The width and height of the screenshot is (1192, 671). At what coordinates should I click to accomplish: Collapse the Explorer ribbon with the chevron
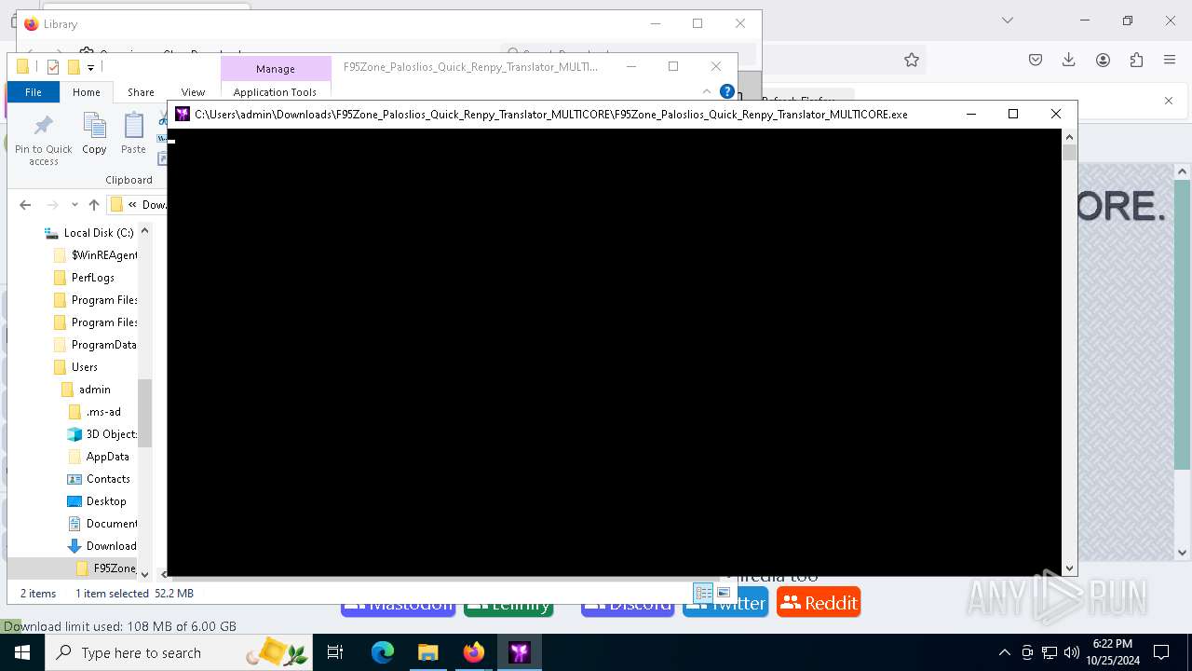pos(706,91)
